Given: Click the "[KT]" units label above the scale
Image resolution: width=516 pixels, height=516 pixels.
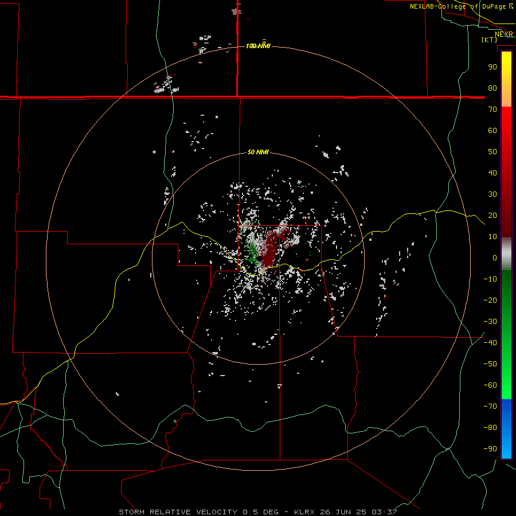Looking at the screenshot, I should pyautogui.click(x=489, y=40).
